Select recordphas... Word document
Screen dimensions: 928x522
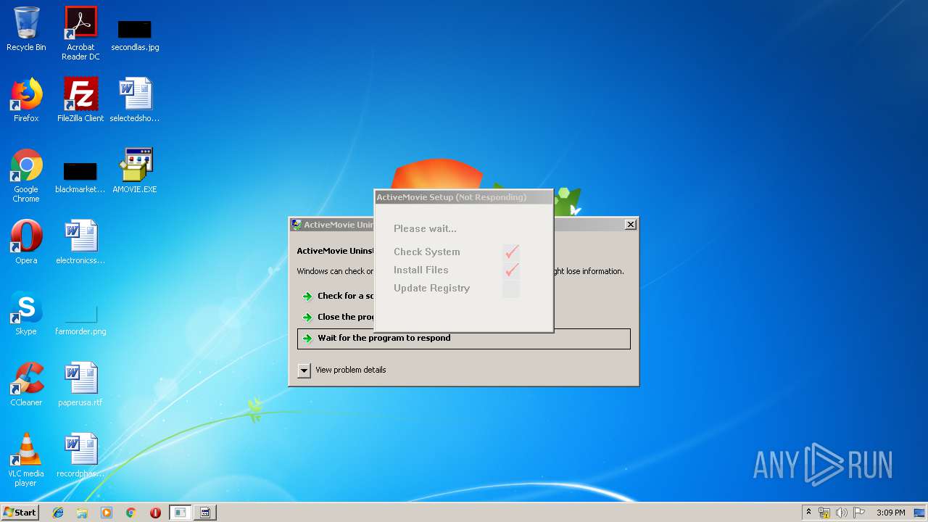[x=80, y=456]
